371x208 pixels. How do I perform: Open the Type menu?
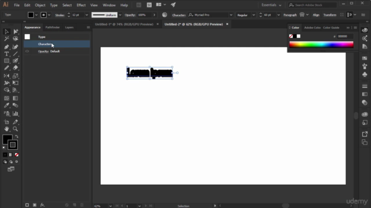click(54, 5)
